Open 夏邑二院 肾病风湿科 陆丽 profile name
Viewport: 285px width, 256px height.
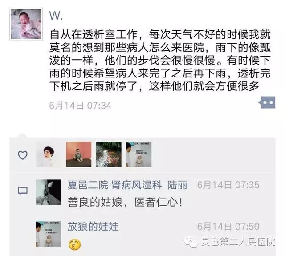pos(127,185)
